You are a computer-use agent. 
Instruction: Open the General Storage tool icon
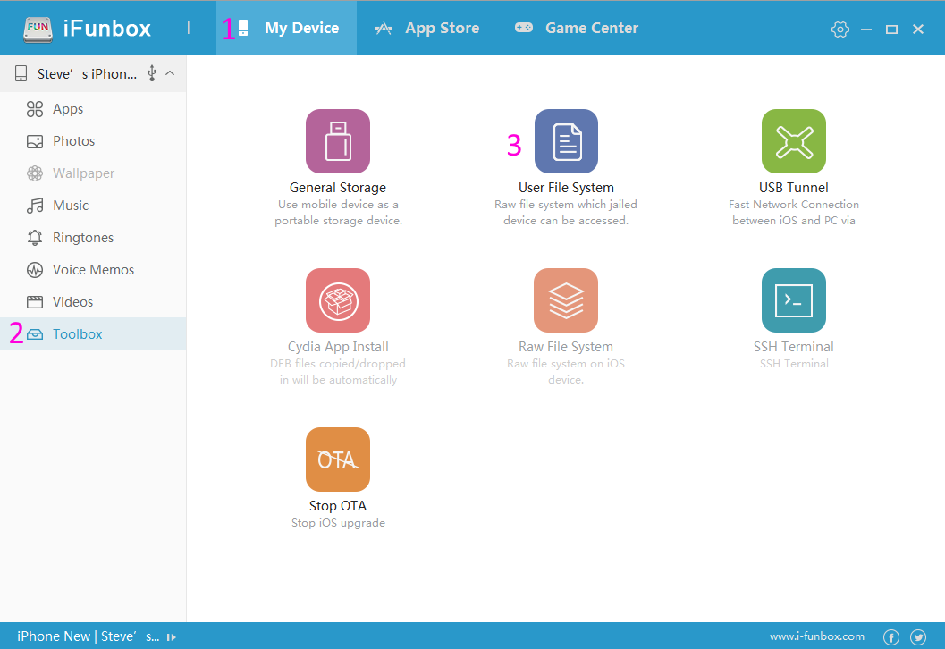[338, 141]
